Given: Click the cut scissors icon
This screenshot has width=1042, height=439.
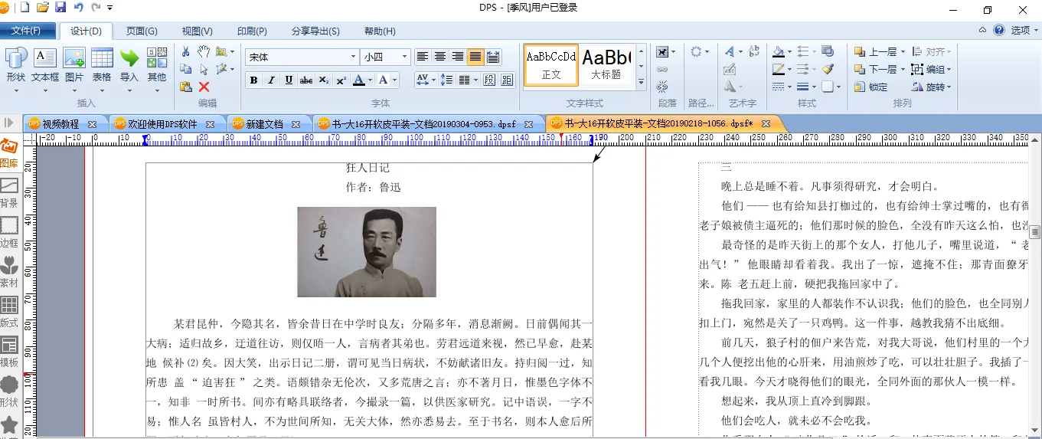Looking at the screenshot, I should click(185, 51).
